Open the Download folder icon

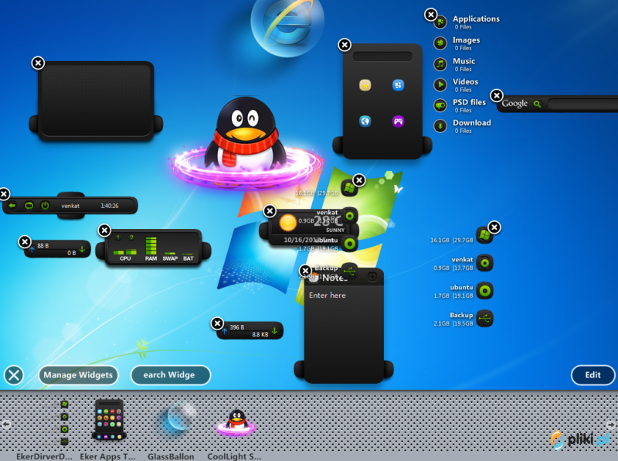click(440, 126)
